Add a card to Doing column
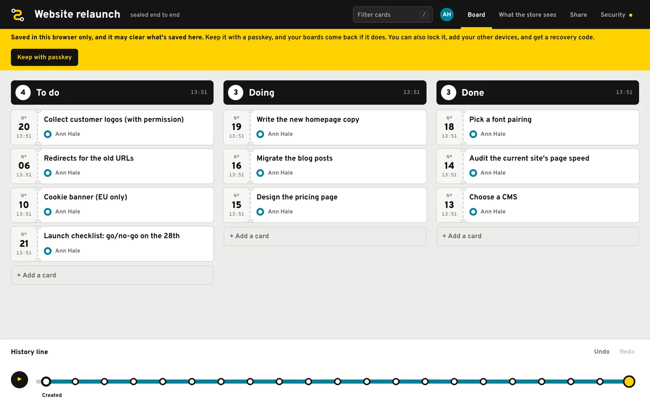Screen dimensions: 650x406 (x=325, y=236)
